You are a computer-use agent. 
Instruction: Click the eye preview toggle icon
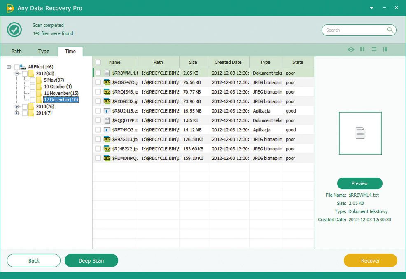pos(351,49)
